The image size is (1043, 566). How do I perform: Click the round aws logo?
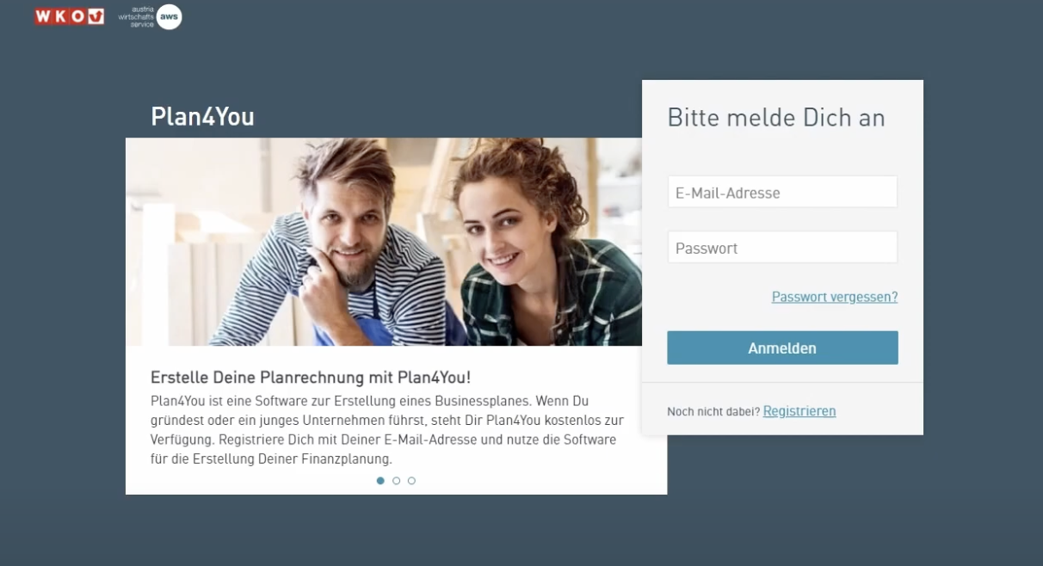coord(169,16)
